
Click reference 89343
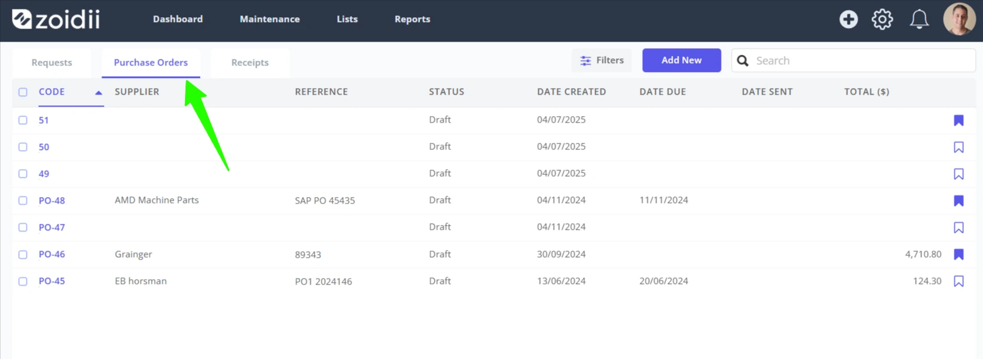(x=308, y=255)
